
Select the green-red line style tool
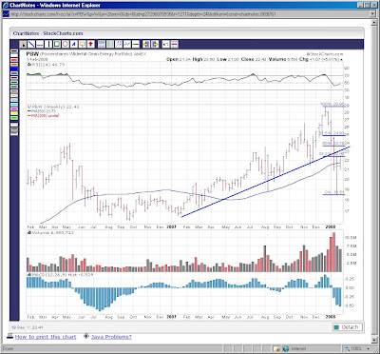click(136, 44)
